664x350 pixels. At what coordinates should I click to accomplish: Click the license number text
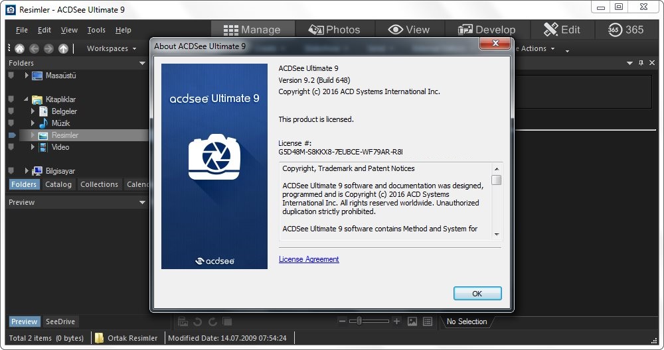(x=341, y=152)
